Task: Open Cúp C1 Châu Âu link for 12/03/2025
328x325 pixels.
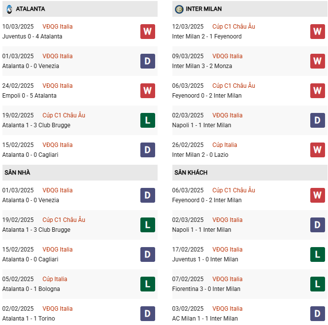Action: [x=233, y=27]
